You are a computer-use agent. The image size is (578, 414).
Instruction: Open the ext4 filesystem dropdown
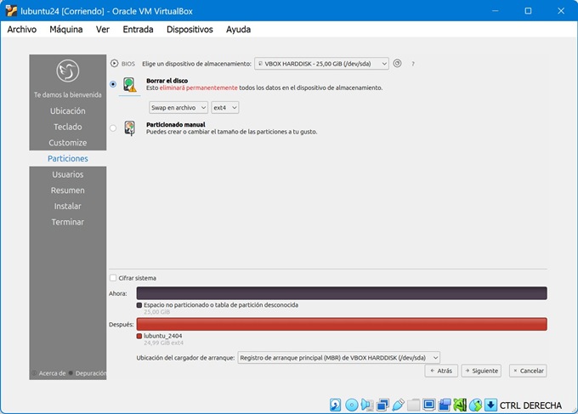(224, 107)
